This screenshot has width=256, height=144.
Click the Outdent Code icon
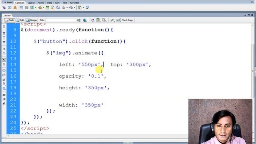point(4,99)
